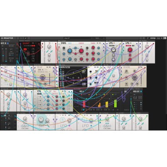Toggle the blue indicator next to MIDI OUT
Screen dimensions: 167x167
coord(141,91)
